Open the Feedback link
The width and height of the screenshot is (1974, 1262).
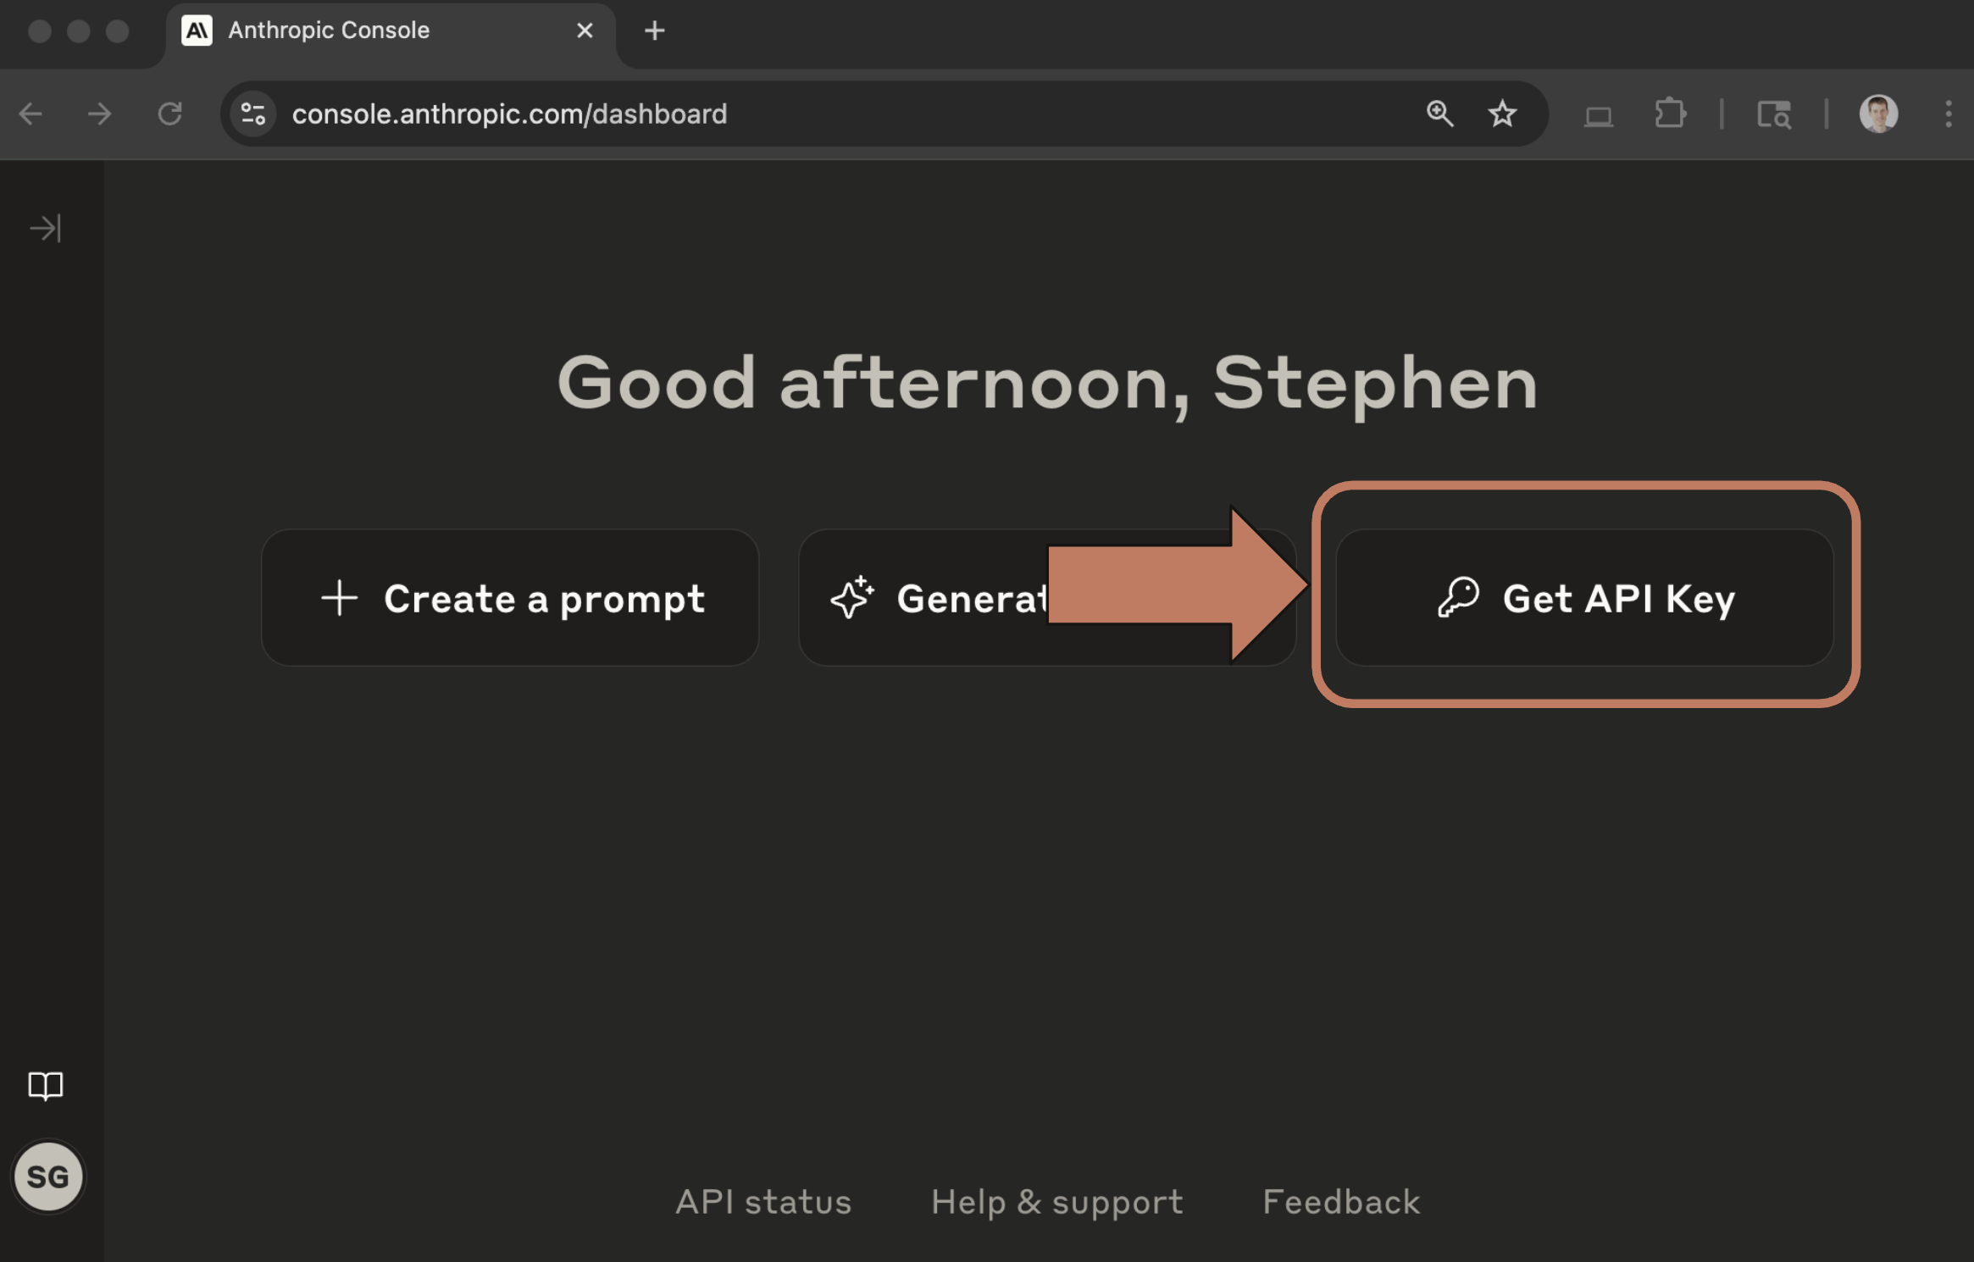1341,1202
